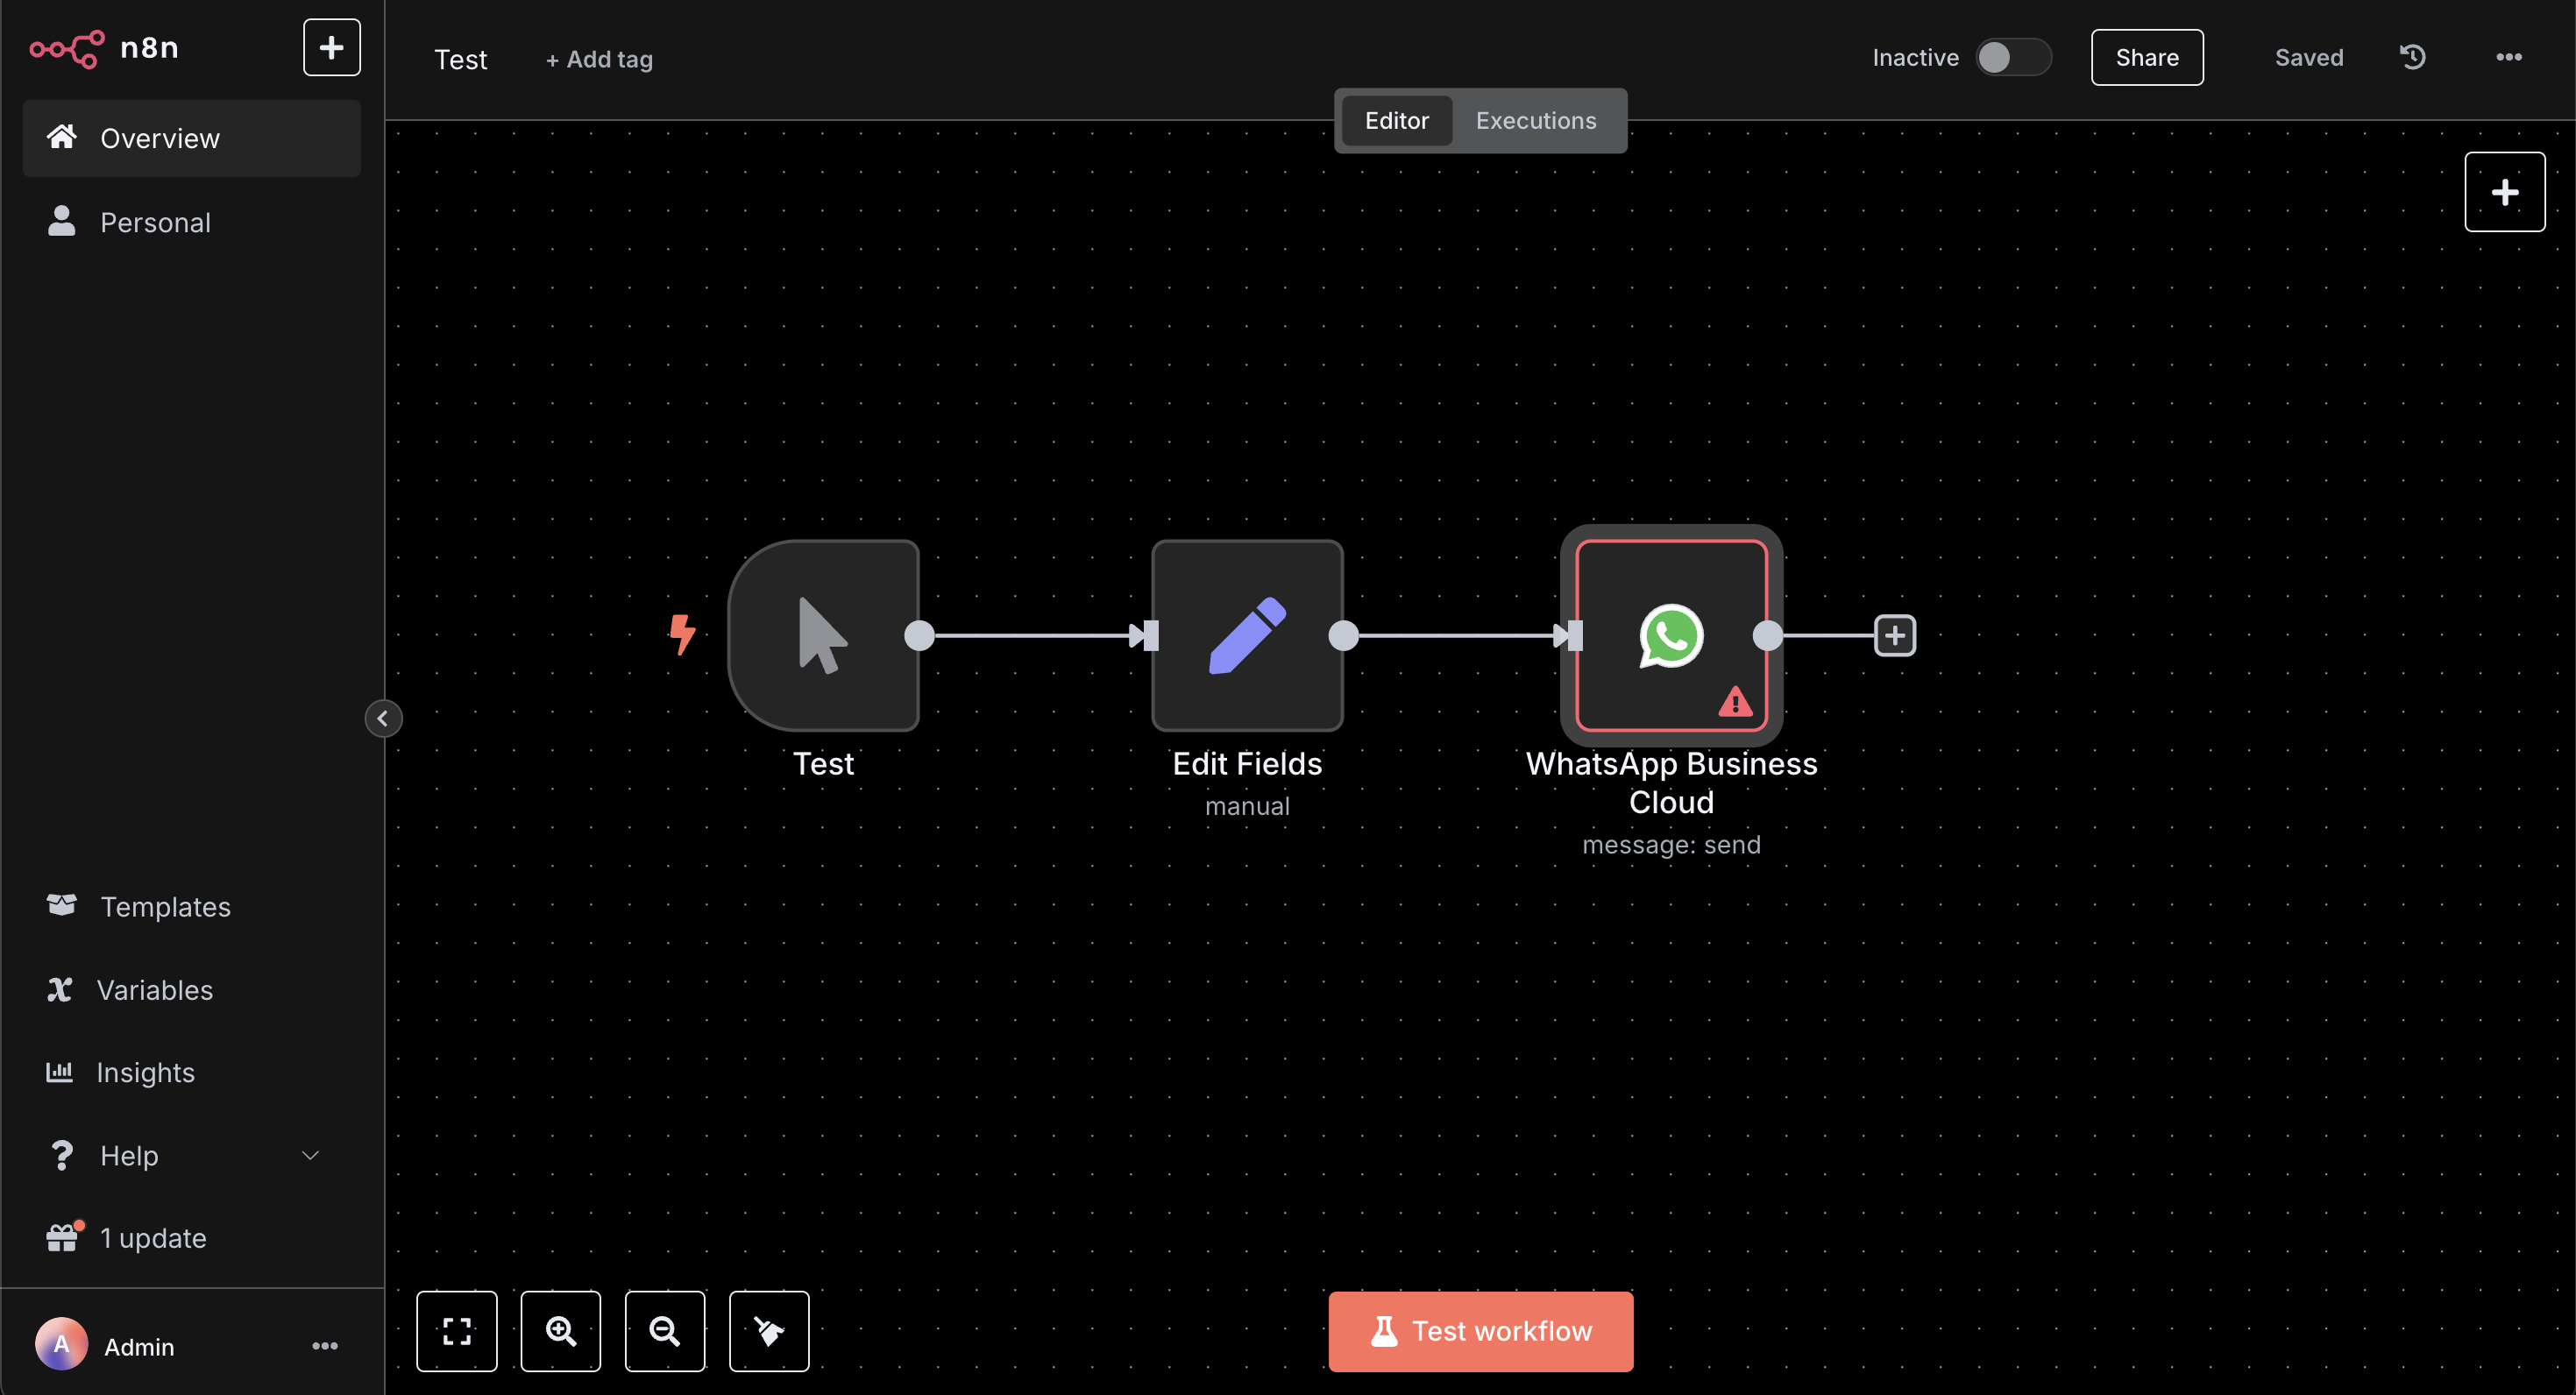Screen dimensions: 2576x1395
Task: Click the warning triangle on WhatsApp node
Action: (1735, 702)
